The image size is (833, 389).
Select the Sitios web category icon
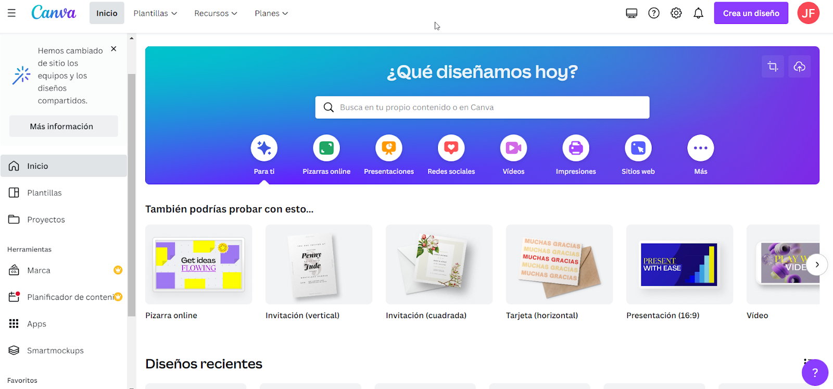[x=638, y=148]
